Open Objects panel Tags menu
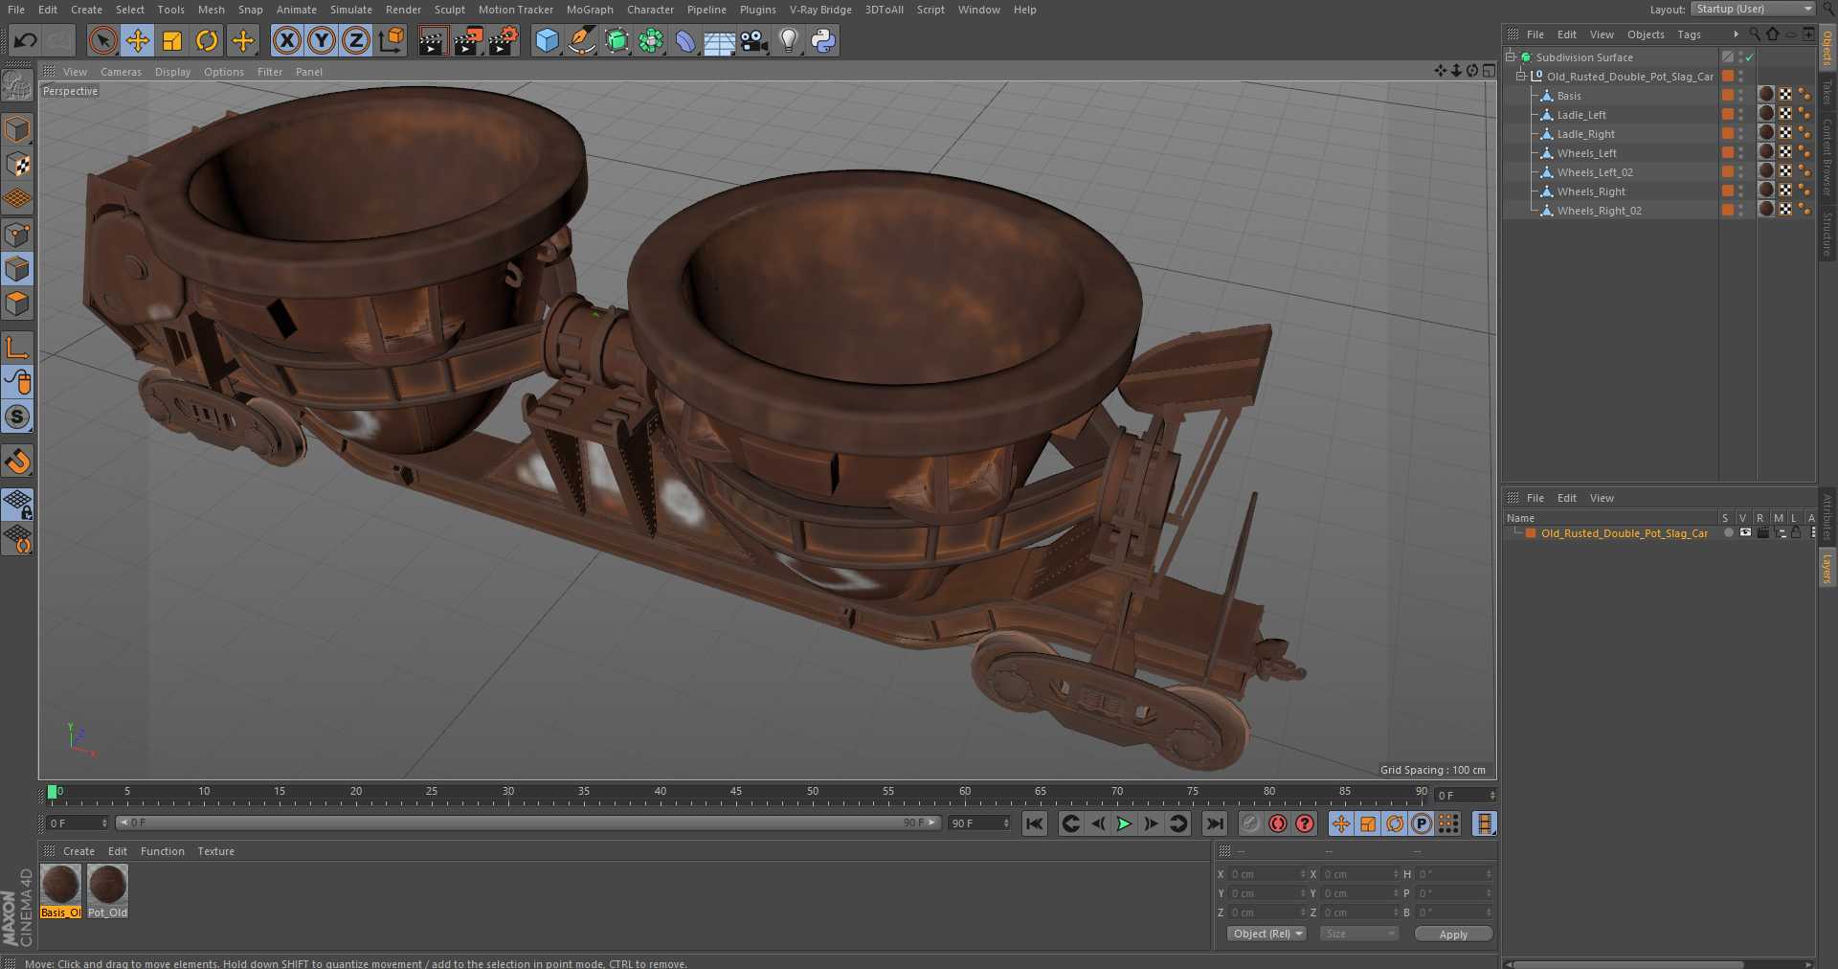 tap(1689, 34)
